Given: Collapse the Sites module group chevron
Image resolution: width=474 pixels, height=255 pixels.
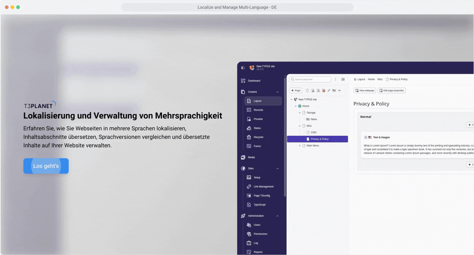Looking at the screenshot, I should [x=277, y=169].
